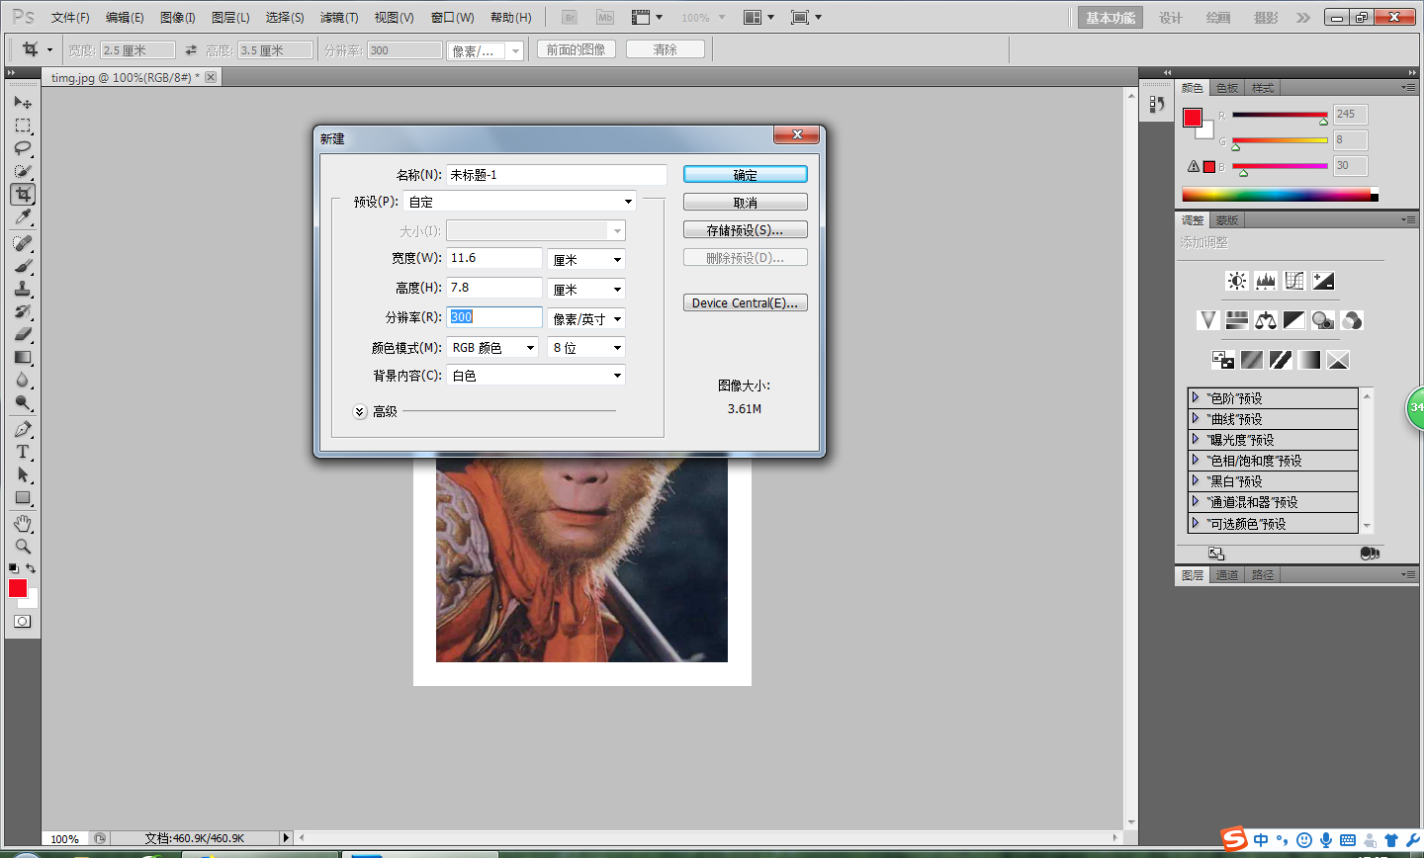The height and width of the screenshot is (858, 1424).
Task: Select the Pen tool
Action: point(23,429)
